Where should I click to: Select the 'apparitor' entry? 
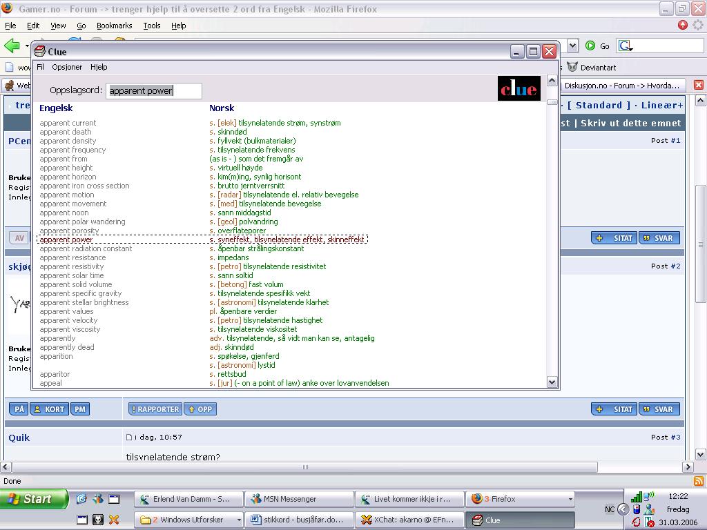(55, 375)
